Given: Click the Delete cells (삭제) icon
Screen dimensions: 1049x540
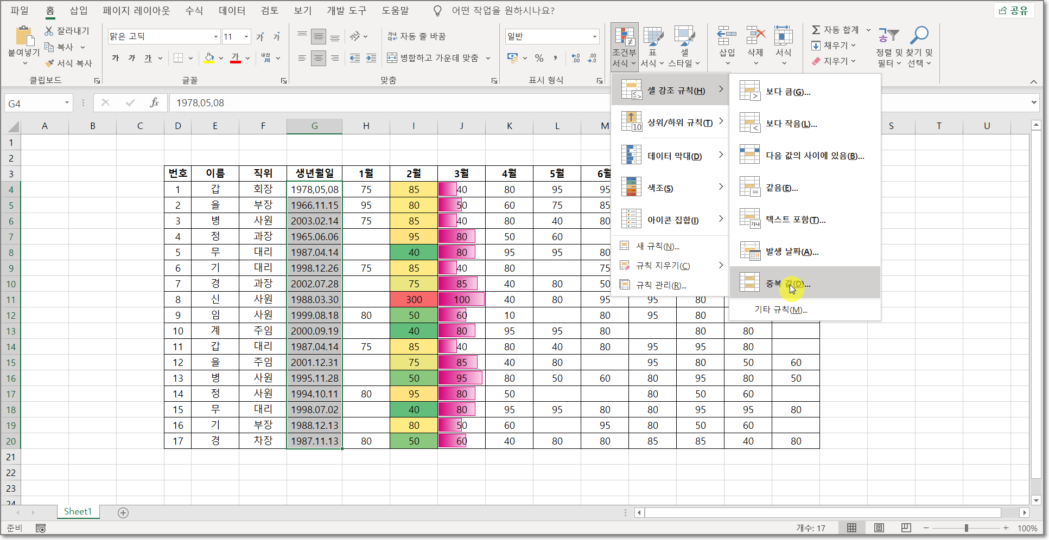Looking at the screenshot, I should 755,35.
